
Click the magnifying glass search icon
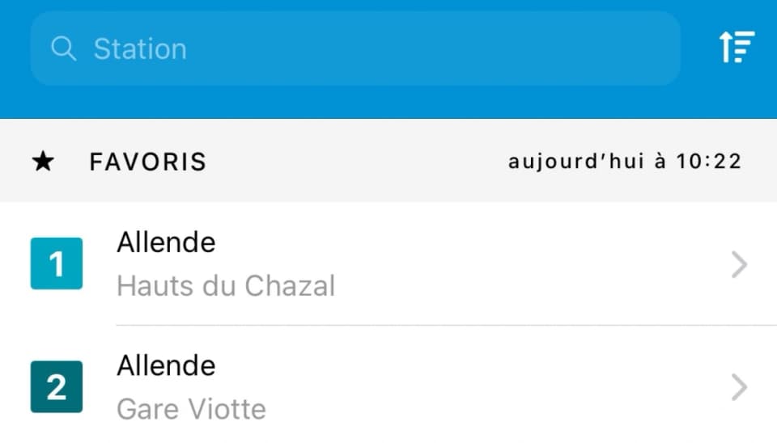(63, 49)
